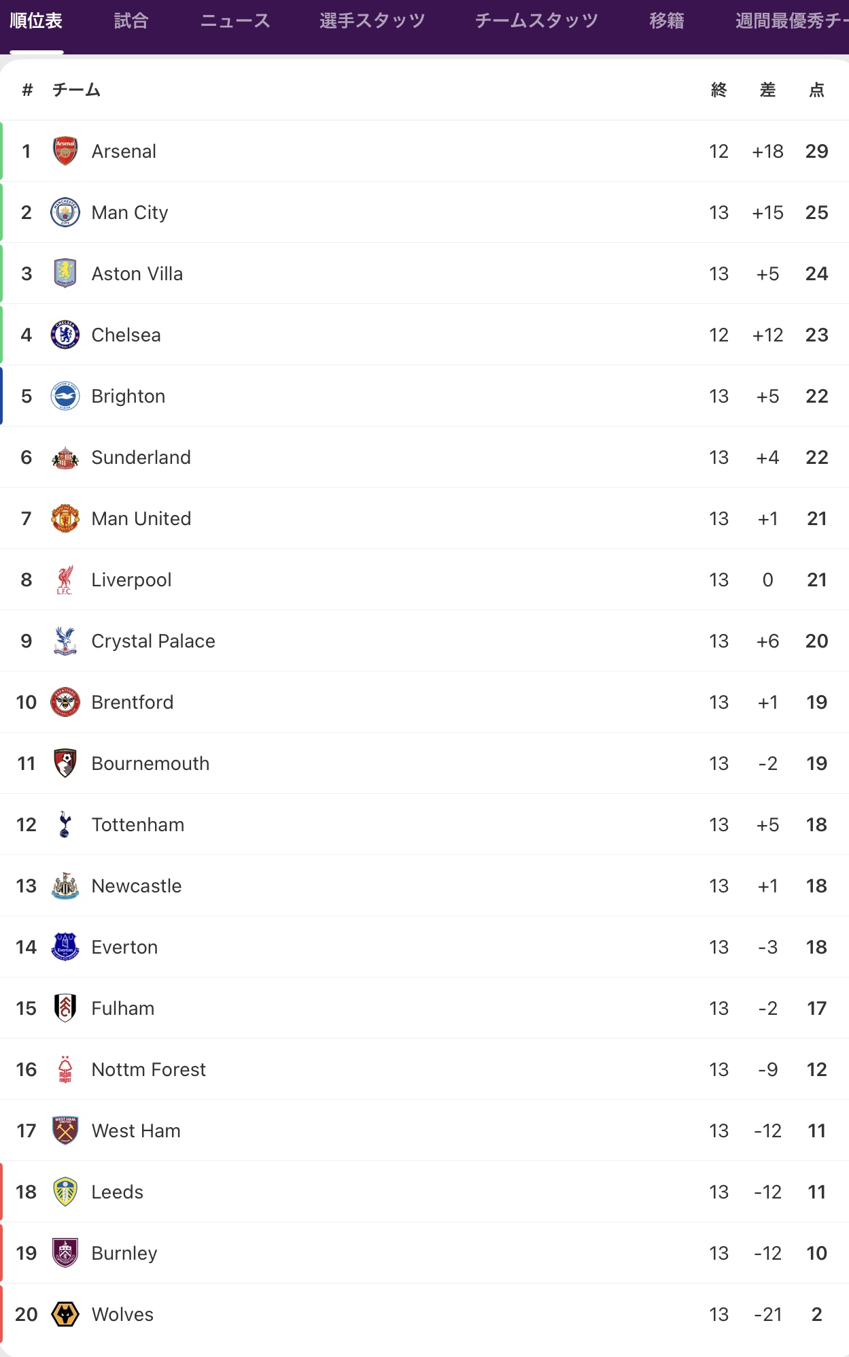The image size is (849, 1357).
Task: Click the Chelsea club logo
Action: (65, 335)
